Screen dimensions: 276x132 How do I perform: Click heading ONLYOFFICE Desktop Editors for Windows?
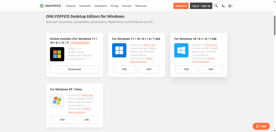coord(85,17)
